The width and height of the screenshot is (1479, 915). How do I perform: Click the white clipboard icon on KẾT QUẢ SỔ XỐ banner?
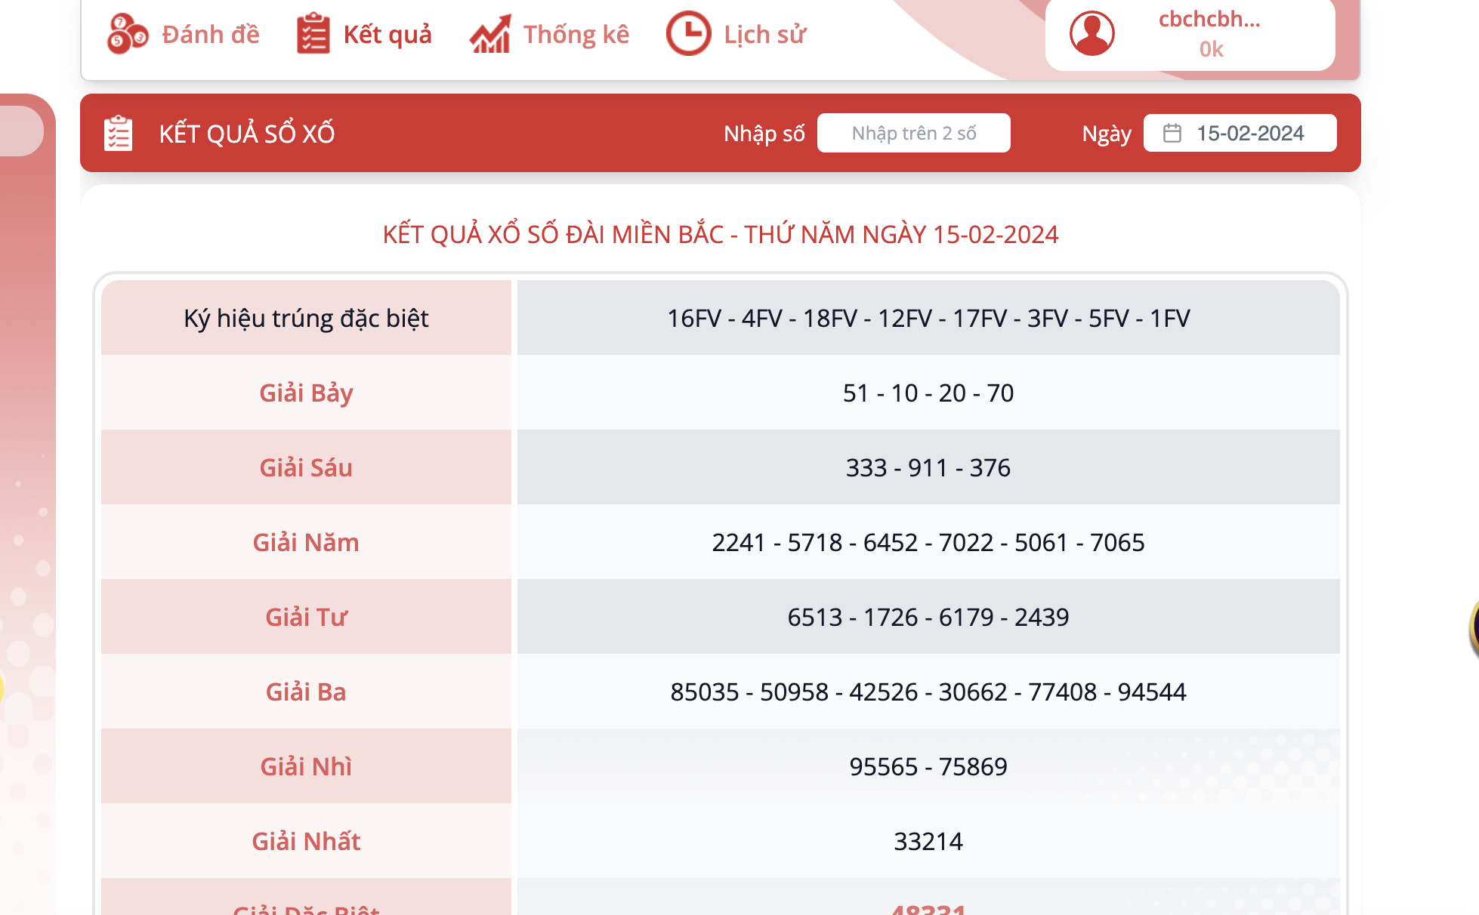[117, 133]
